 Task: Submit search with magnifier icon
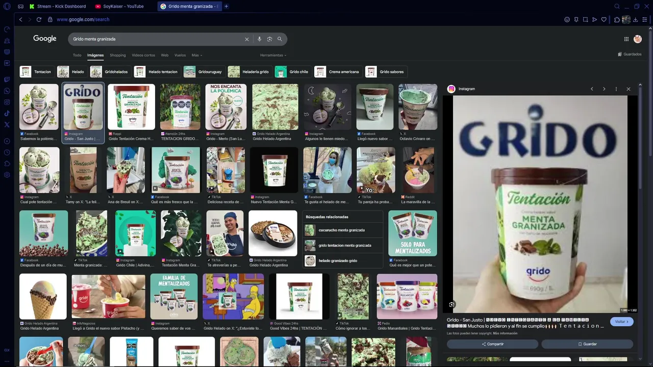(x=280, y=39)
